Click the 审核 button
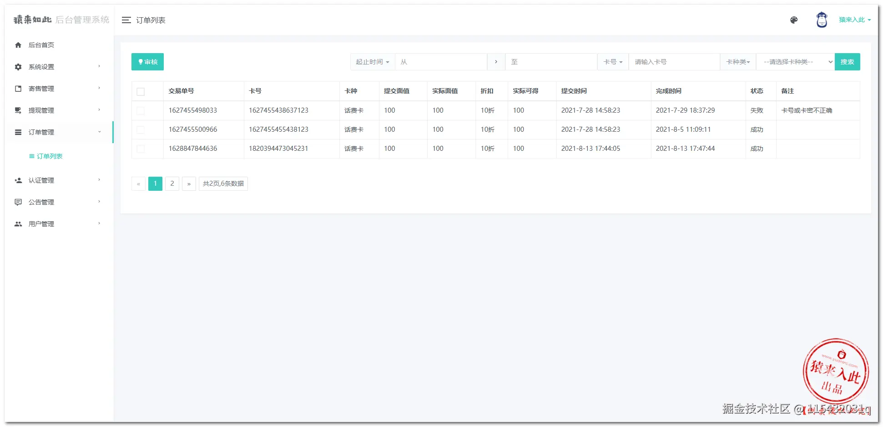The height and width of the screenshot is (427, 883). point(147,62)
